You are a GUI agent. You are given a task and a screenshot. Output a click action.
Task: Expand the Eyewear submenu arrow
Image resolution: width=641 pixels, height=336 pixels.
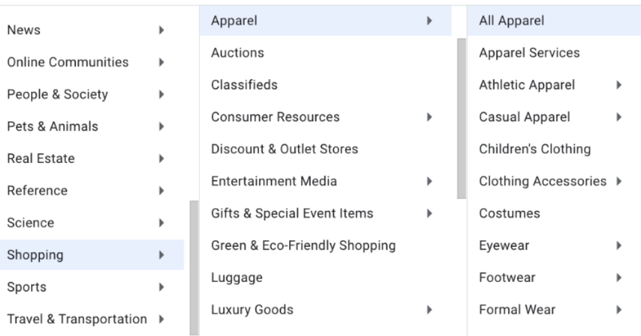coord(619,245)
